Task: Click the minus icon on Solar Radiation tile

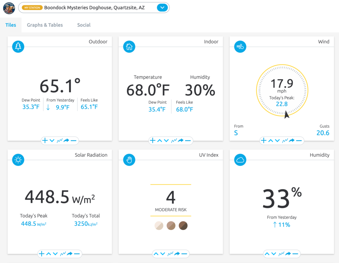Action: click(x=77, y=254)
